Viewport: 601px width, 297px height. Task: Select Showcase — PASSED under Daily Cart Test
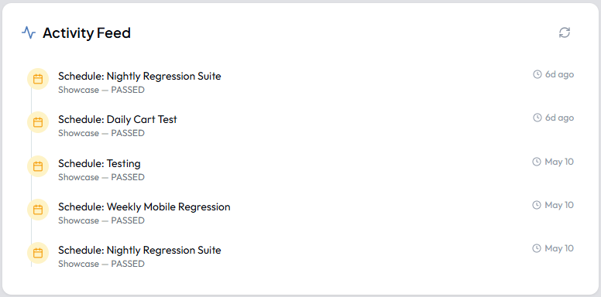tap(101, 133)
